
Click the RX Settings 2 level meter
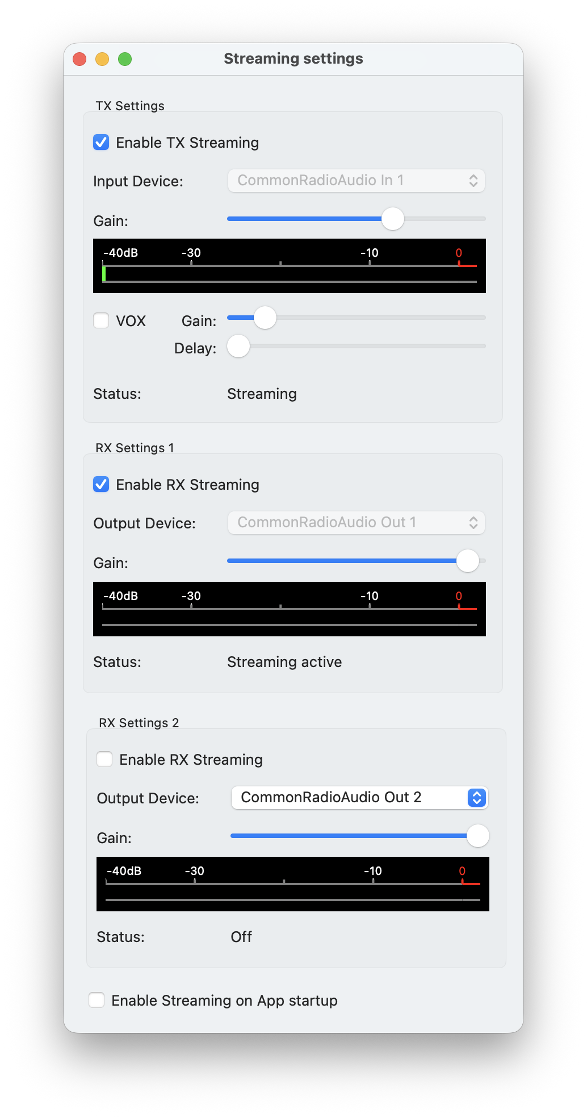pyautogui.click(x=293, y=884)
